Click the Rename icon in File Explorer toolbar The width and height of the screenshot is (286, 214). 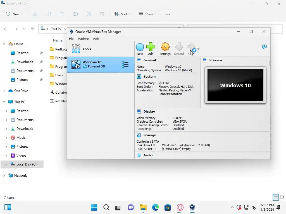[75, 14]
